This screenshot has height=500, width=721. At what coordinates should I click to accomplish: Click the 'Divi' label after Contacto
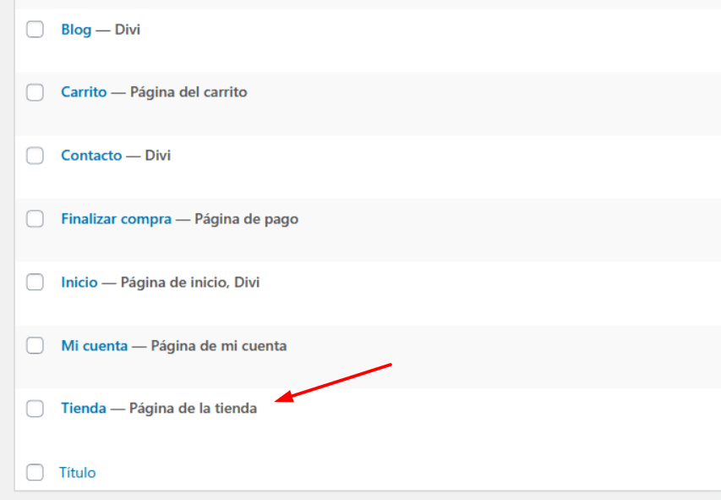tap(158, 155)
